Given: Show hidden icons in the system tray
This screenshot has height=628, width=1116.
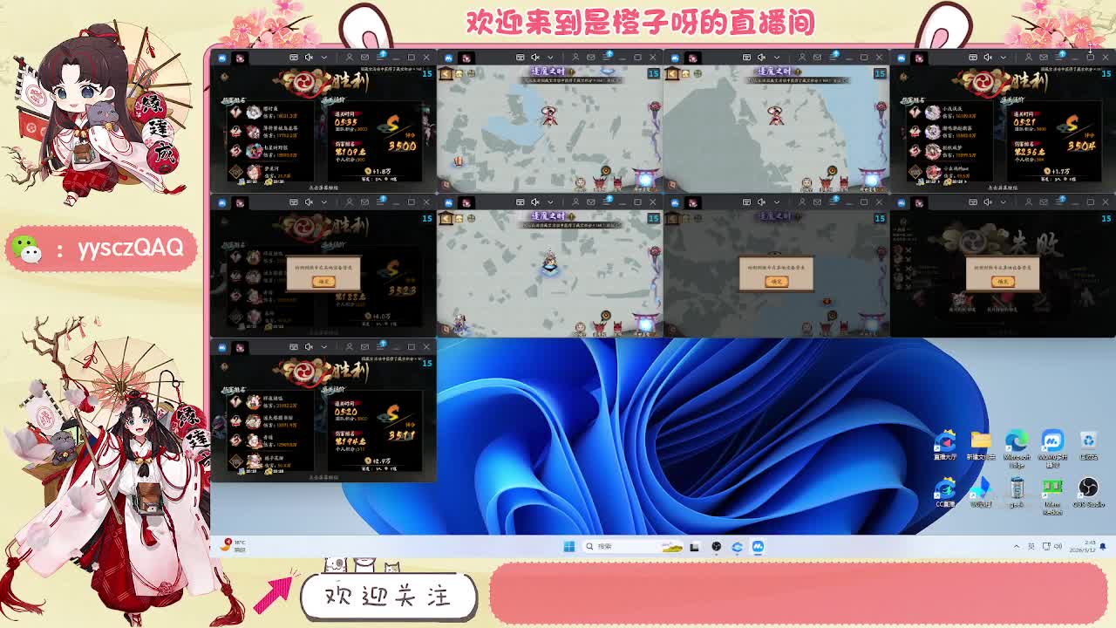Looking at the screenshot, I should coord(1017,547).
